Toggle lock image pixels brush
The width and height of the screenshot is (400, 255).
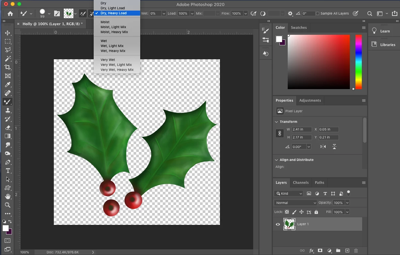[x=294, y=212]
